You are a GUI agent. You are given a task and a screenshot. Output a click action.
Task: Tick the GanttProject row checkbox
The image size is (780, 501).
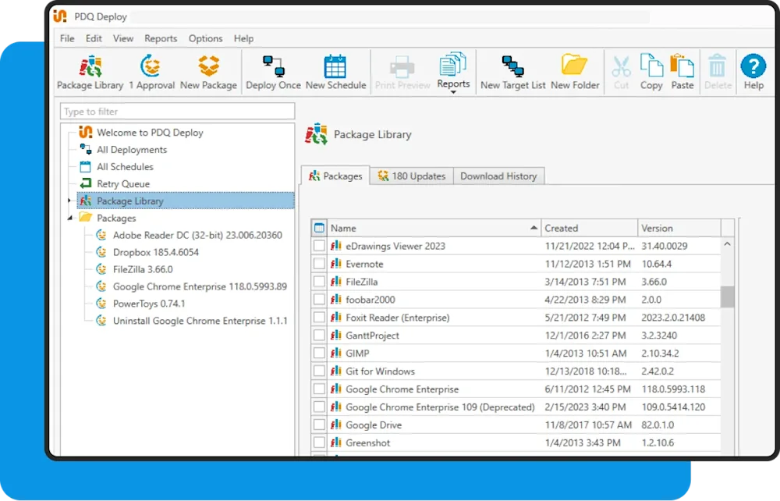point(319,336)
